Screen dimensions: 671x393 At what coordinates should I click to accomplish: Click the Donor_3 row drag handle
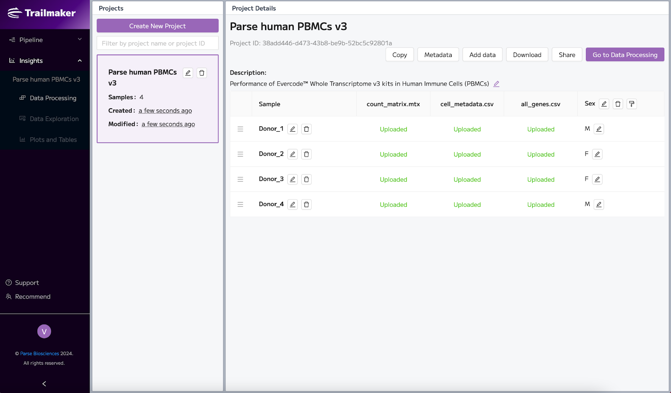[240, 179]
